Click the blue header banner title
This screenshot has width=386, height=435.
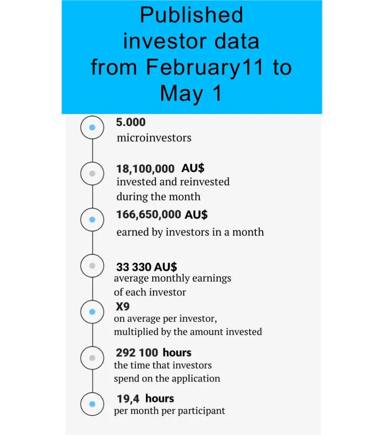(x=191, y=54)
